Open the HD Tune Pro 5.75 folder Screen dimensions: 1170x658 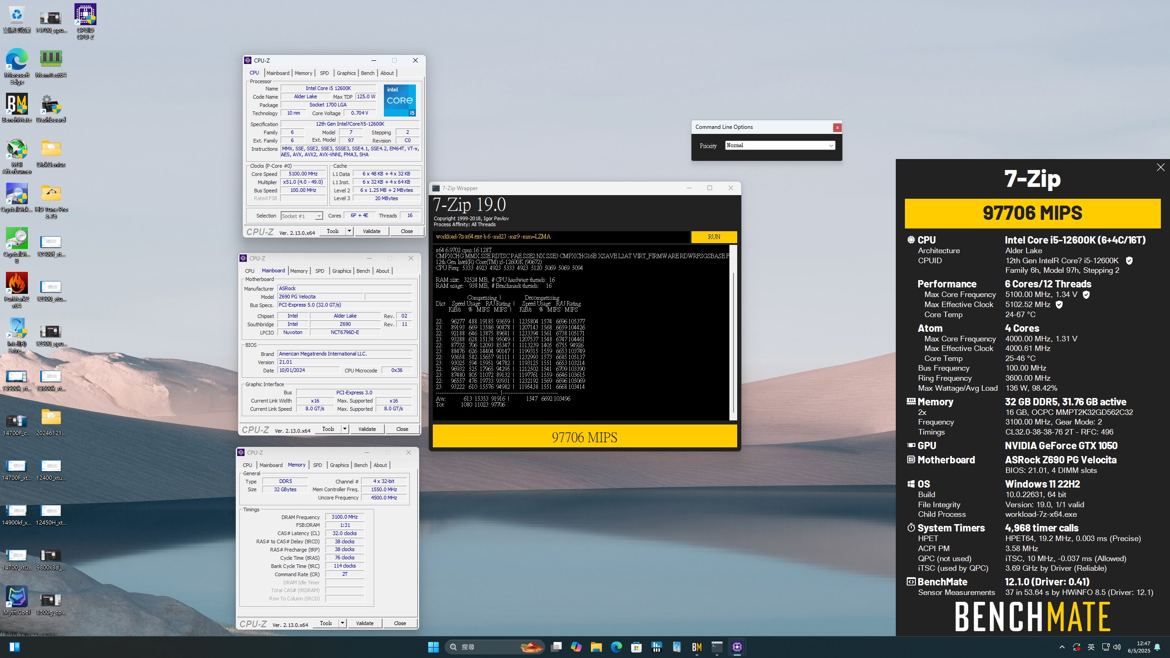[51, 201]
